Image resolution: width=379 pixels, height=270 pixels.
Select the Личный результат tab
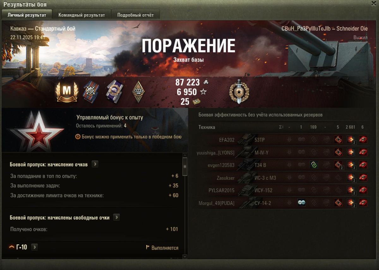point(27,15)
